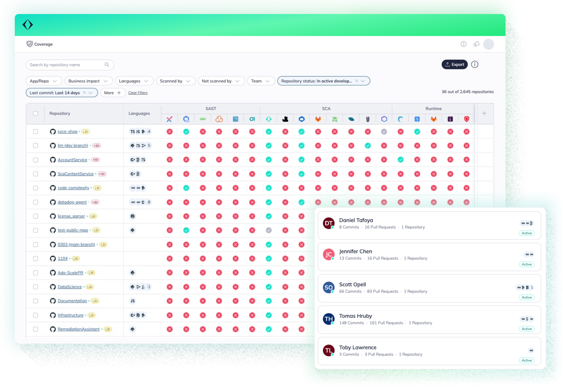Image resolution: width=563 pixels, height=388 pixels.
Task: Click the search magnifier icon
Action: tap(107, 65)
